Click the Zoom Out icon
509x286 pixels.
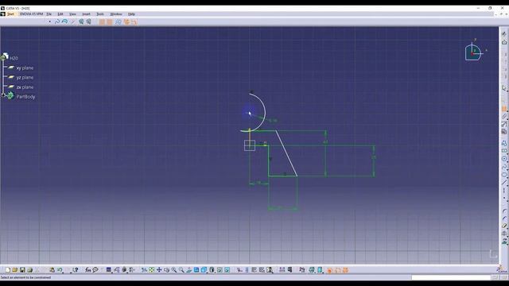click(x=181, y=270)
